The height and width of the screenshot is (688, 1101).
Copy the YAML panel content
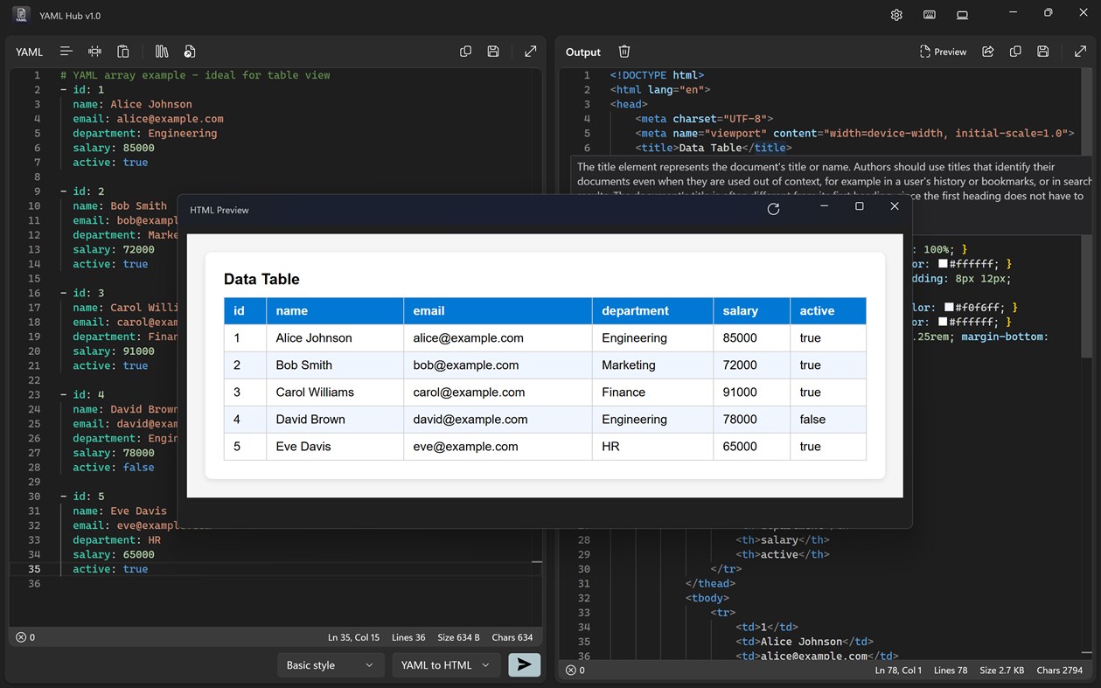pos(465,52)
